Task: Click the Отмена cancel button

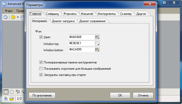Action: pos(143,95)
